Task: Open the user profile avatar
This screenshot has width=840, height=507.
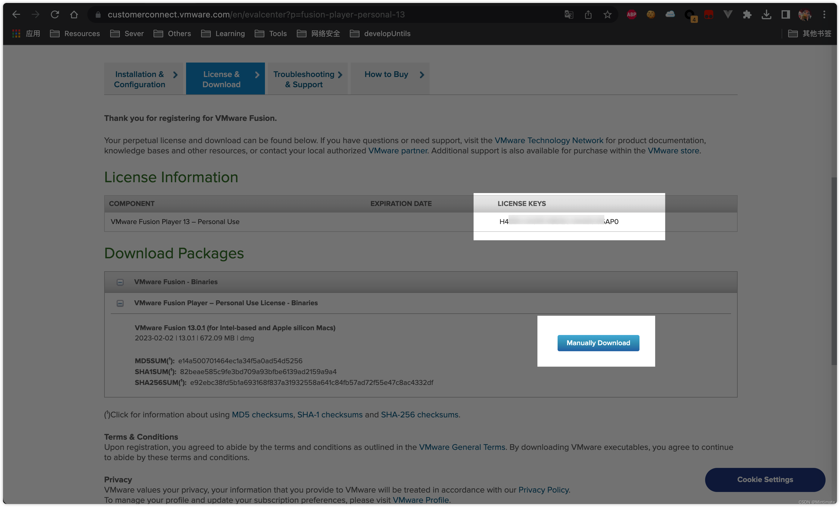Action: click(804, 14)
